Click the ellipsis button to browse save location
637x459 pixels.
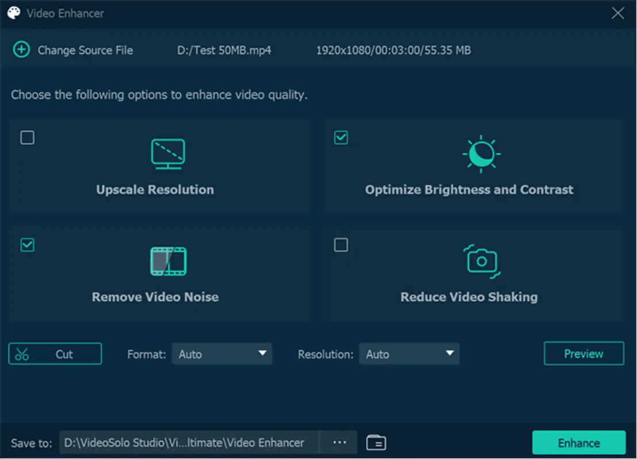[x=339, y=442]
